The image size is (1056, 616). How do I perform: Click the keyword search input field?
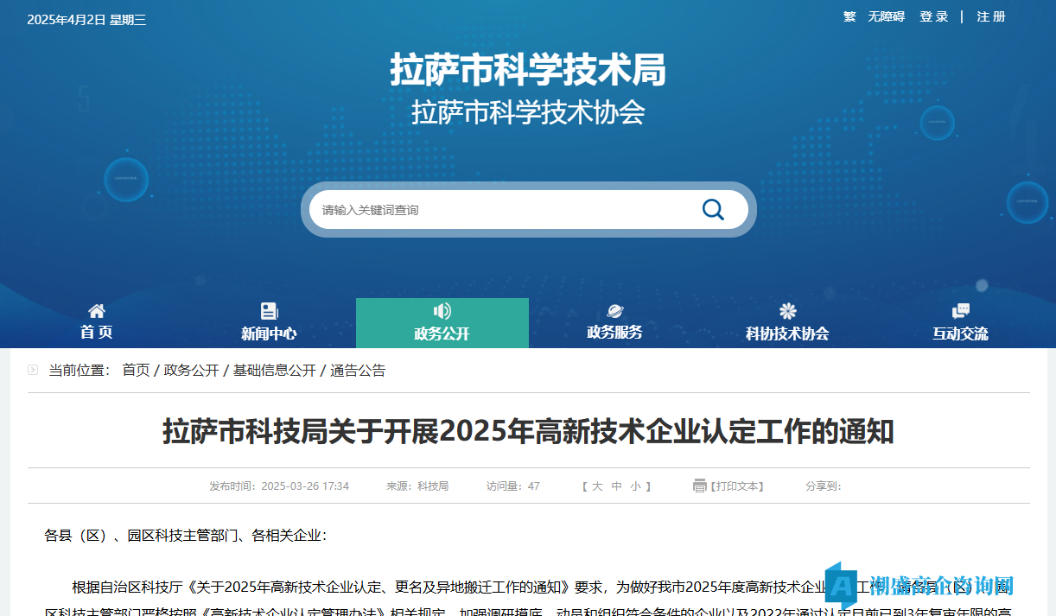click(x=501, y=210)
